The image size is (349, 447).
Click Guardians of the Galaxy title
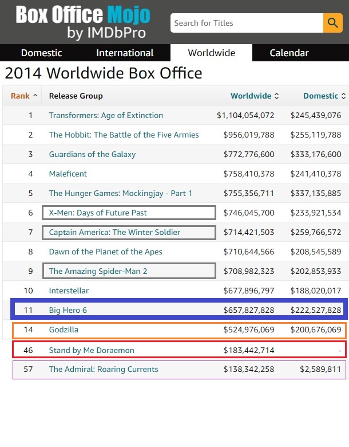[92, 154]
